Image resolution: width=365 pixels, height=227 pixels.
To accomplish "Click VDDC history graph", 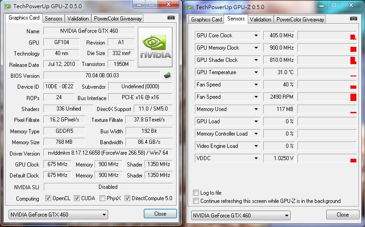I will click(x=327, y=158).
